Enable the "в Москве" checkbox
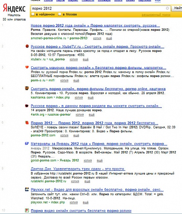This screenshot has width=182, height=214. 60,14
